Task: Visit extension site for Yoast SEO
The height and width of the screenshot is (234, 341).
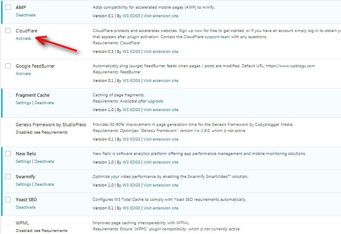Action: [161, 208]
